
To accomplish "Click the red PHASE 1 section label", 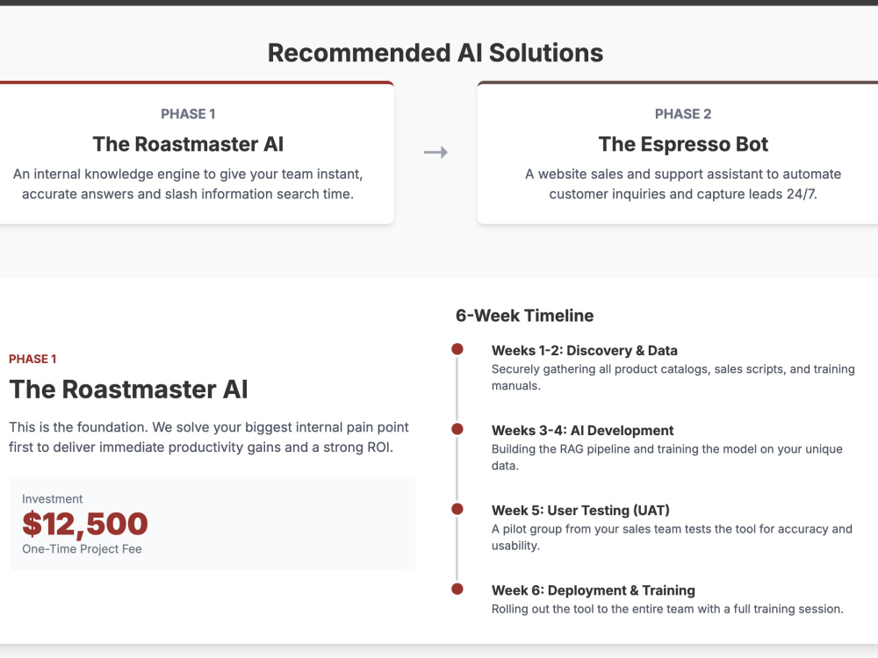I will point(32,359).
